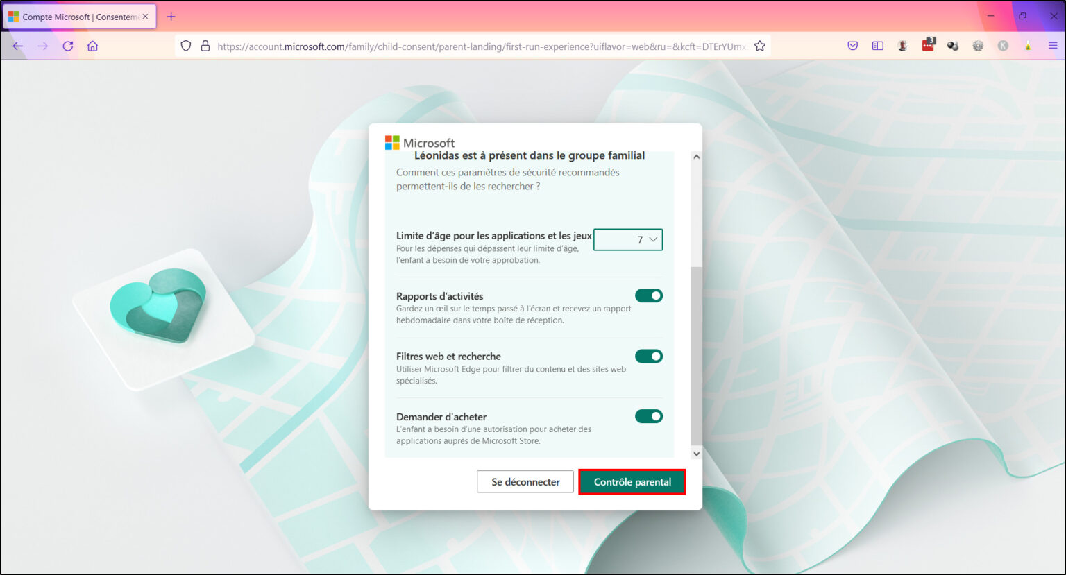This screenshot has width=1066, height=575.
Task: Click the dialog scrollbar up arrow
Action: coord(696,157)
